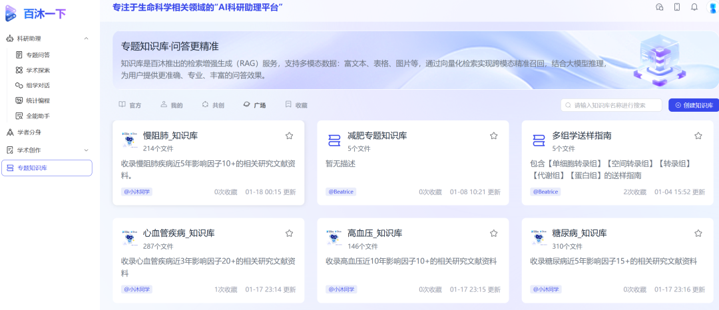Open the user avatar in header
This screenshot has height=310, width=719.
712,8
